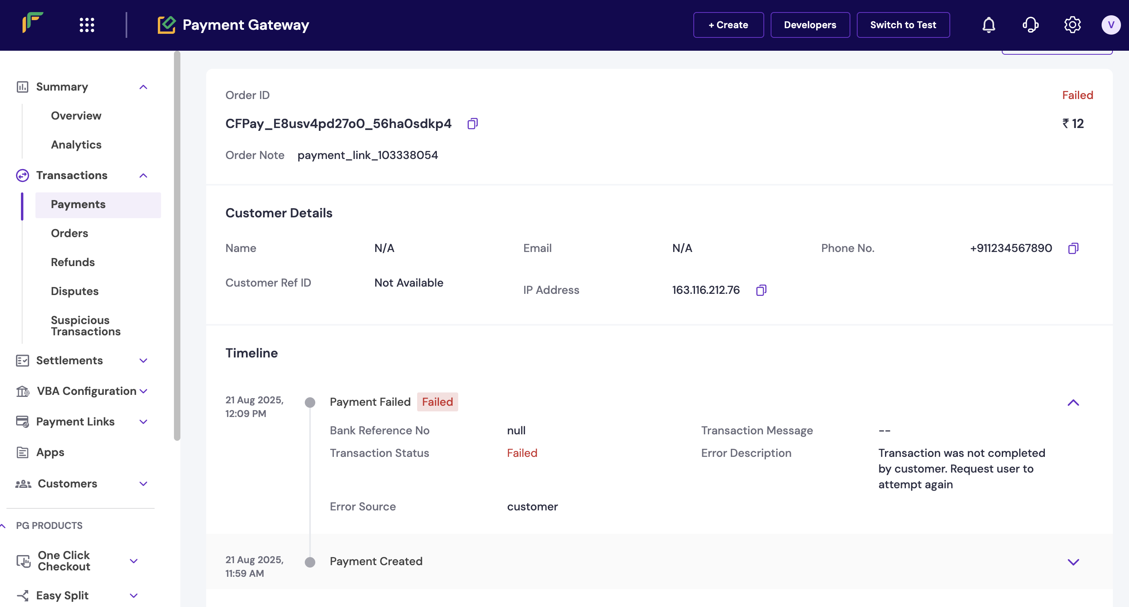Collapse the Transactions sidebar section
This screenshot has height=607, width=1129.
click(143, 175)
